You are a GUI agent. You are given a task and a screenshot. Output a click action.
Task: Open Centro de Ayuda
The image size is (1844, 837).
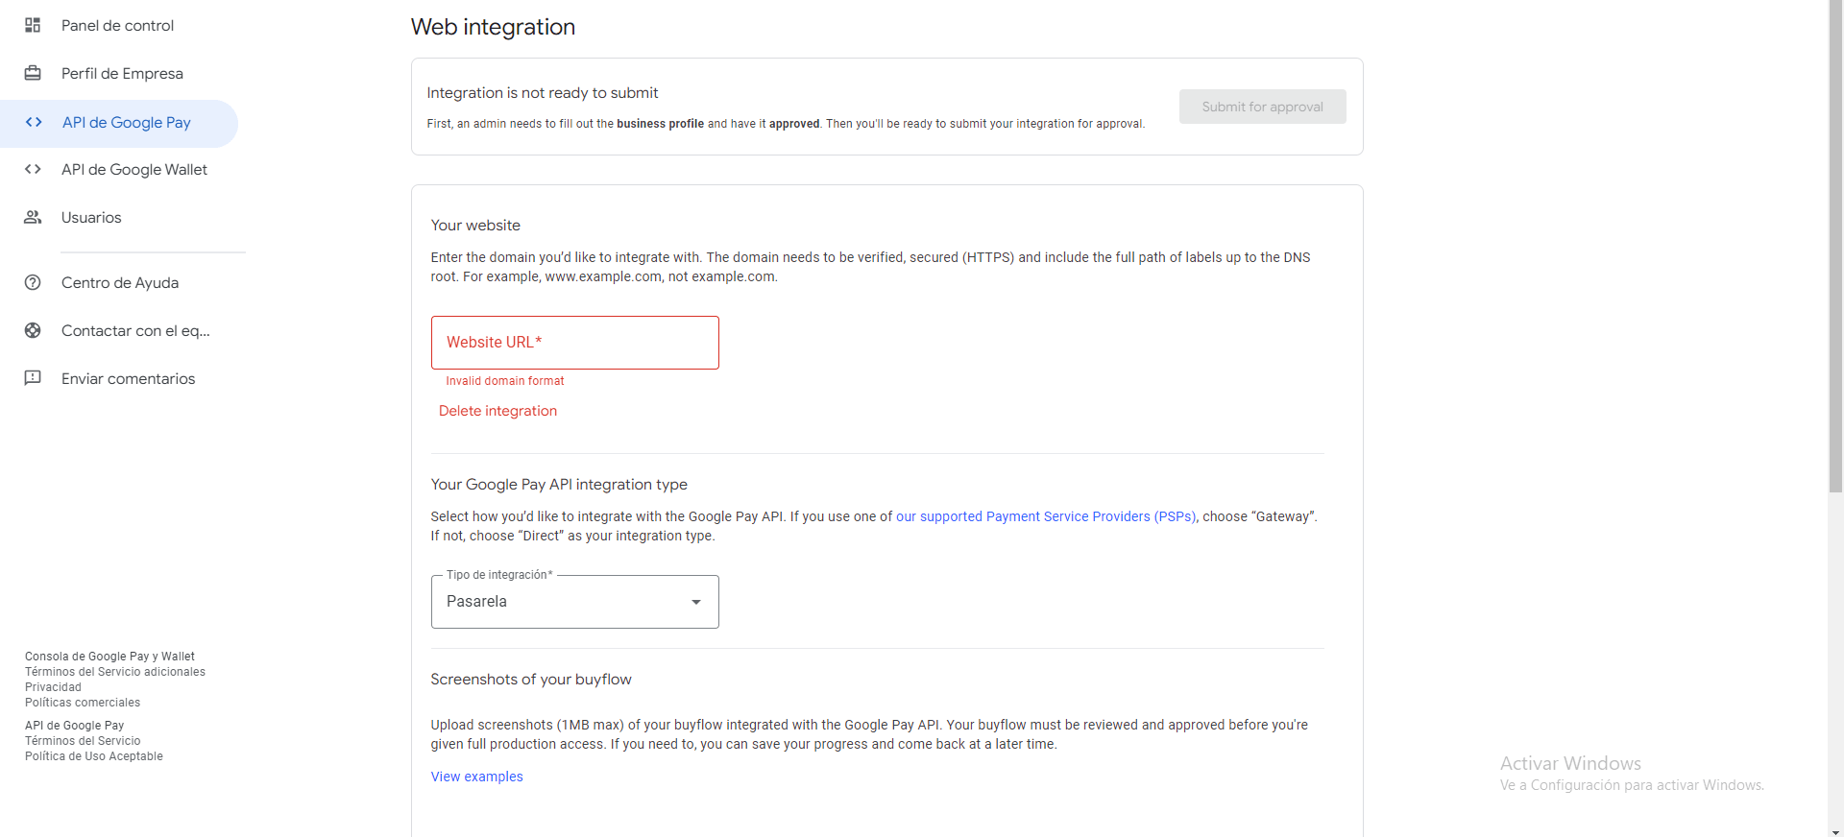(119, 283)
